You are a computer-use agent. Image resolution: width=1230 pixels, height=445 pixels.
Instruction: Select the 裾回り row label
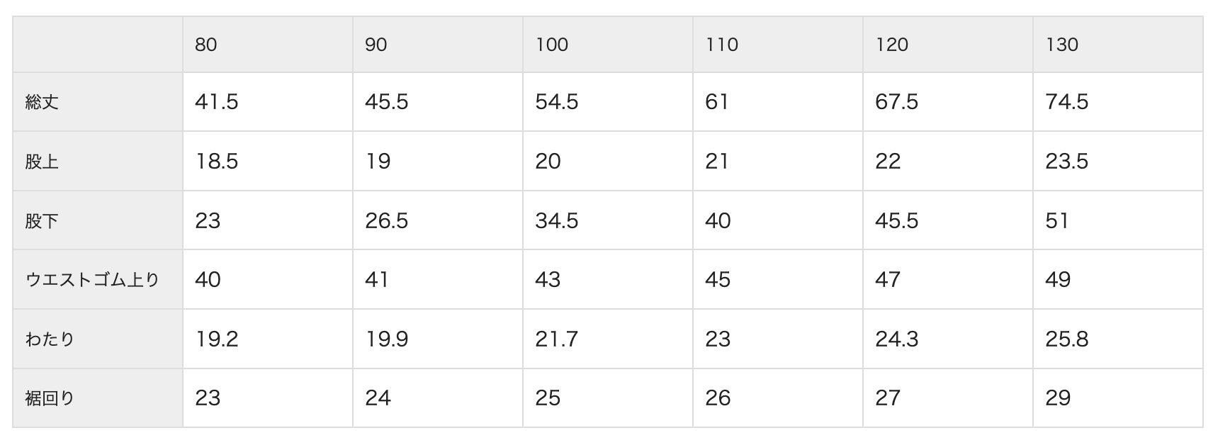tap(50, 398)
